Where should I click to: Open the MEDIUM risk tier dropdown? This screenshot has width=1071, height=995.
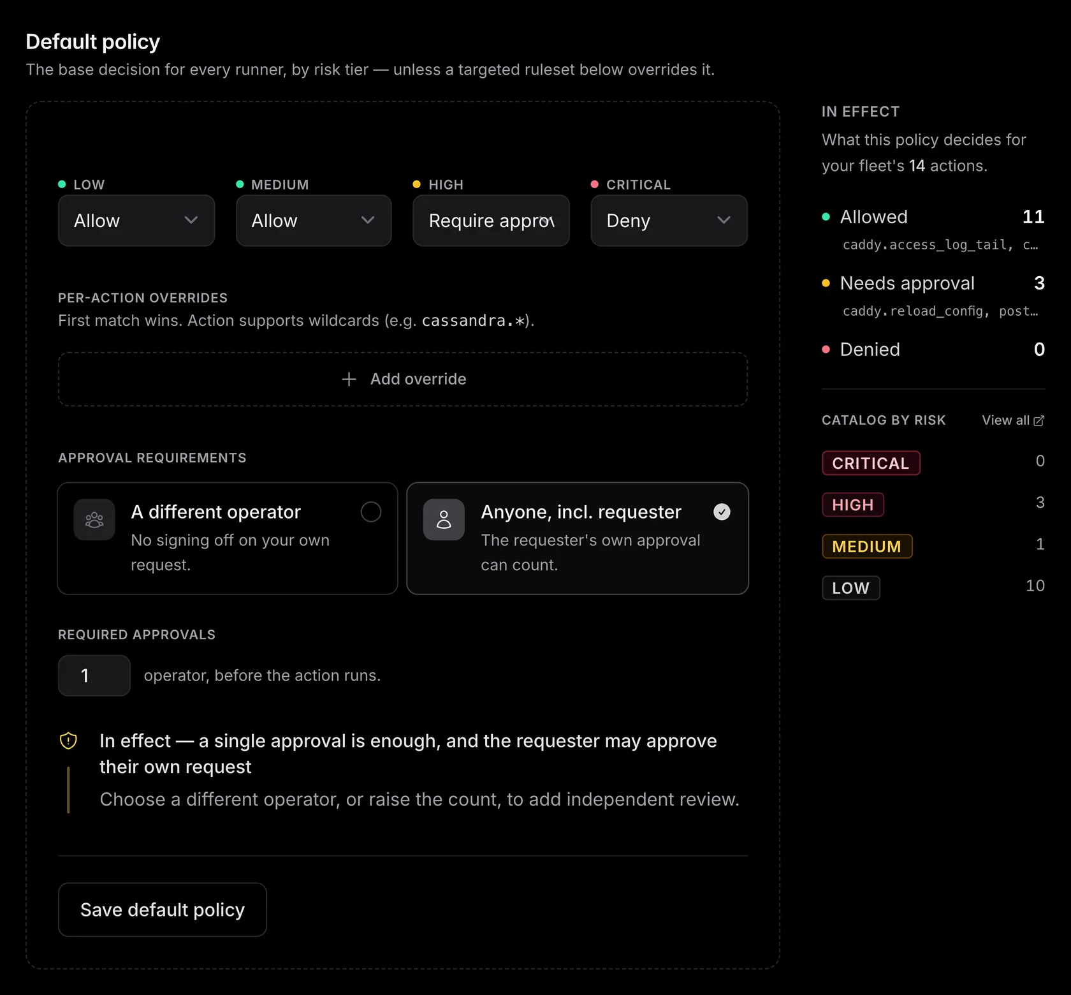pyautogui.click(x=314, y=221)
